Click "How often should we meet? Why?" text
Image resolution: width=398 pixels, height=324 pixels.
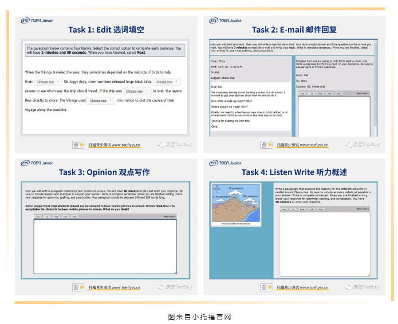[x=231, y=101]
